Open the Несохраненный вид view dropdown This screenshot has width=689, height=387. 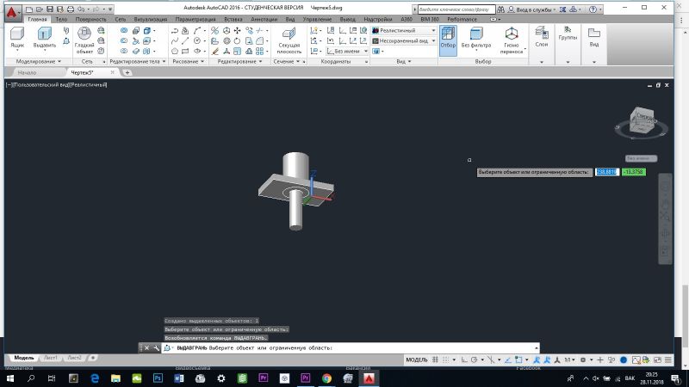pyautogui.click(x=405, y=40)
